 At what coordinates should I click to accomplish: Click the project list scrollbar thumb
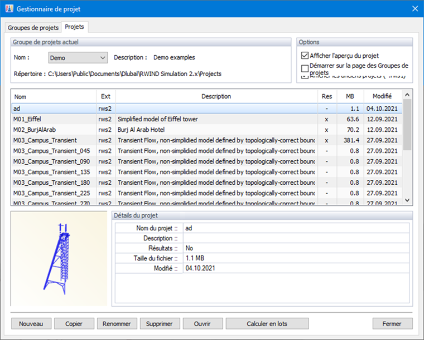(407, 125)
